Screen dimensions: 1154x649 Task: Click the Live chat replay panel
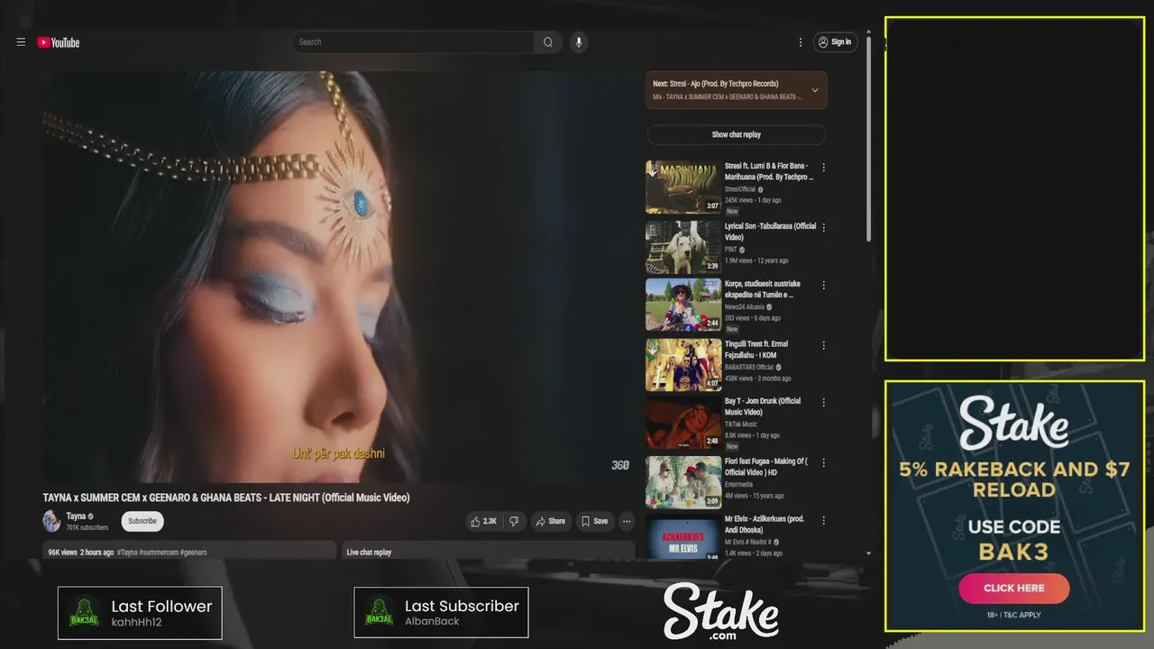(x=488, y=551)
